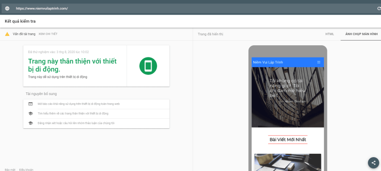Open the discussion group feedback link
This screenshot has width=381, height=171.
tap(76, 123)
